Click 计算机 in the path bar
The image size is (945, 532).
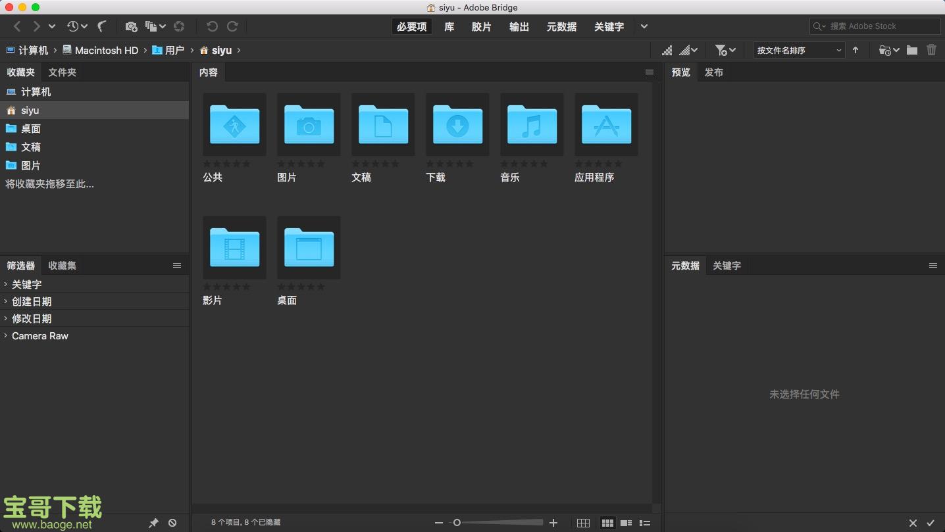click(27, 50)
